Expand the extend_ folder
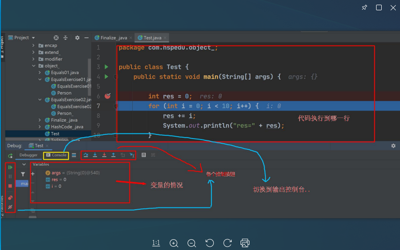400x250 pixels. [33, 52]
